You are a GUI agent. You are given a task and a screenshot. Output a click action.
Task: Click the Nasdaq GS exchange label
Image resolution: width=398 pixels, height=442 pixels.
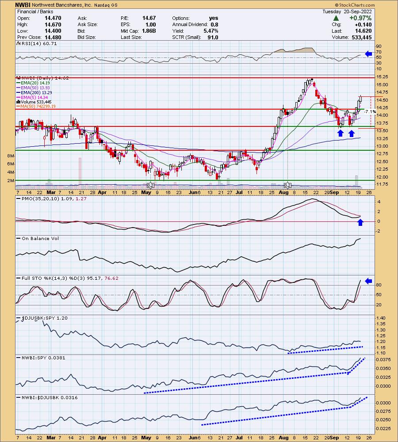point(106,5)
